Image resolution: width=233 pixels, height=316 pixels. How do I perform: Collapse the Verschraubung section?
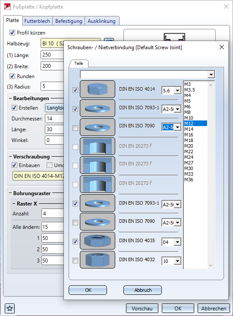(10, 157)
